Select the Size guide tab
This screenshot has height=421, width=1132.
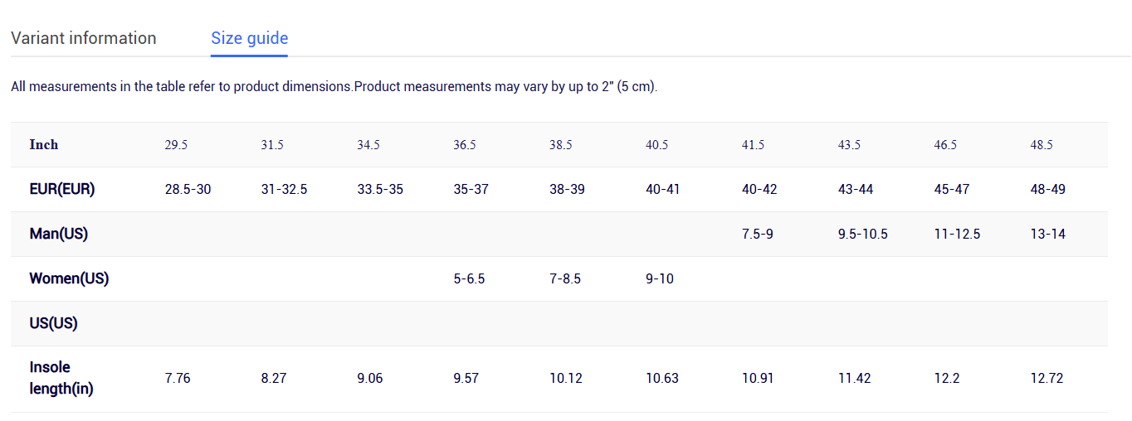pos(249,38)
